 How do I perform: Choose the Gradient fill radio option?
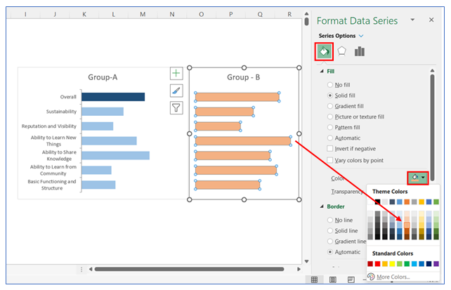tap(331, 106)
